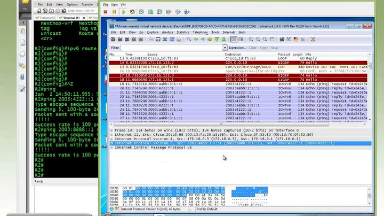
Task: Click the Expression... filter button
Action: [x=237, y=48]
